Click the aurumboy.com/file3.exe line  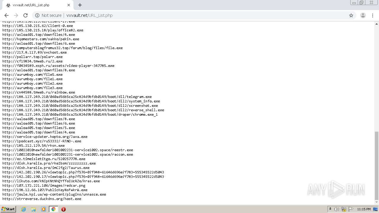tap(33, 88)
